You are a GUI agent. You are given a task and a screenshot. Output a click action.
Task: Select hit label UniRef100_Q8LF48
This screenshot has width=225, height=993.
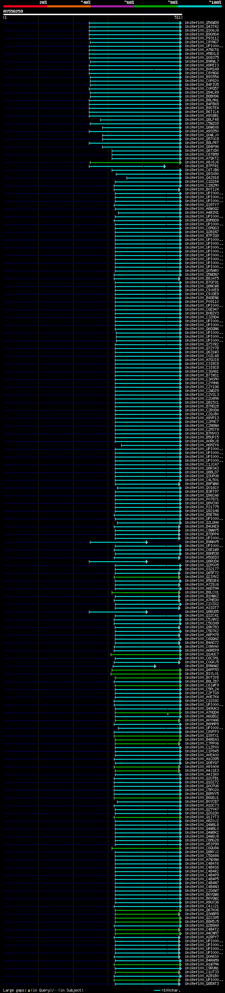[x=202, y=119]
